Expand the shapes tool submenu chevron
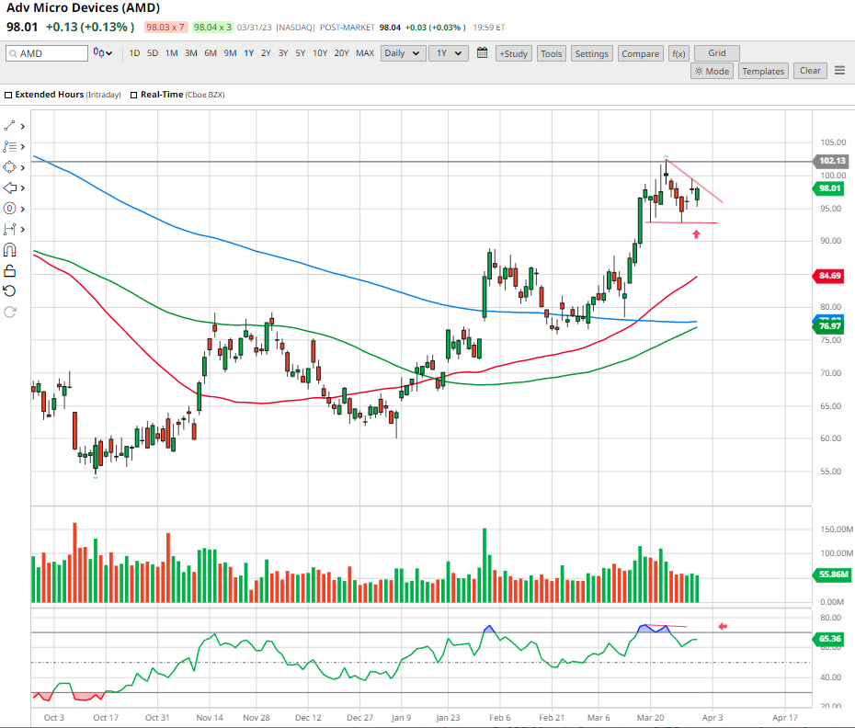The image size is (855, 728). pyautogui.click(x=22, y=167)
